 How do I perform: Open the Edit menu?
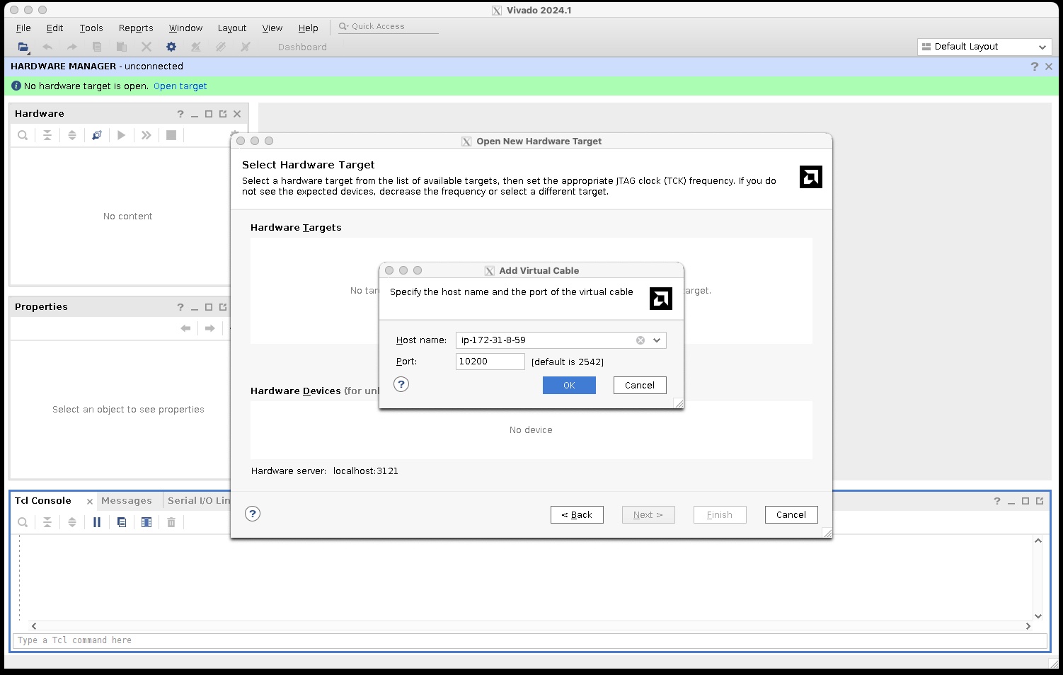54,28
